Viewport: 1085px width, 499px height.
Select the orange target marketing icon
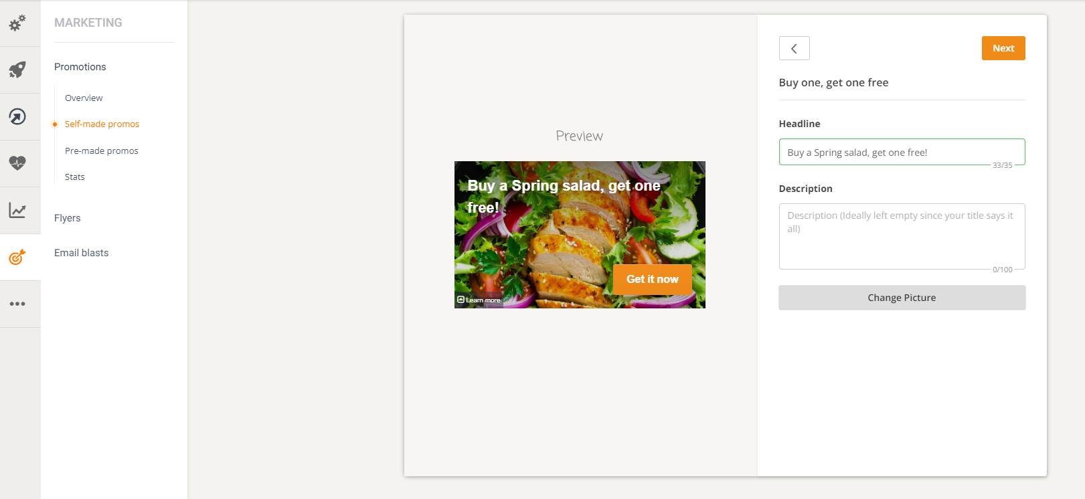[17, 257]
